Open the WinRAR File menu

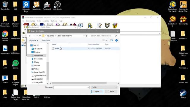coord(23,21)
